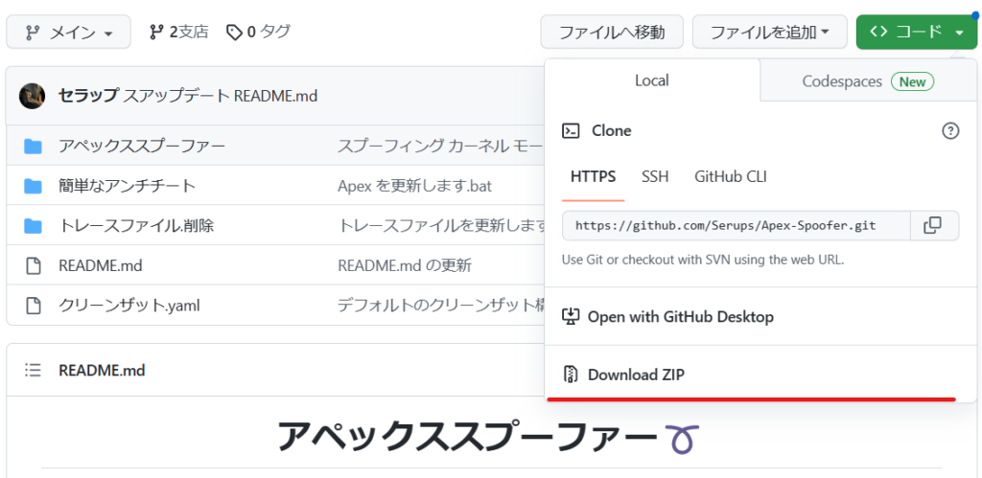The height and width of the screenshot is (478, 982).
Task: Expand the ファイルを追加 dropdown
Action: click(770, 32)
